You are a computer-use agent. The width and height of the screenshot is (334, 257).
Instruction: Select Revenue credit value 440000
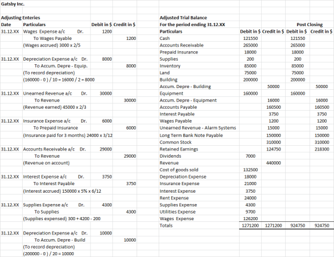pyautogui.click(x=274, y=163)
